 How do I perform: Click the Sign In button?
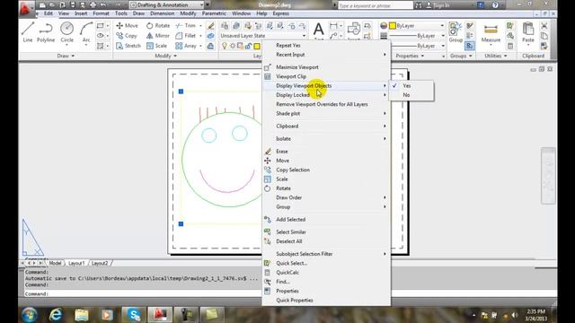[x=438, y=5]
